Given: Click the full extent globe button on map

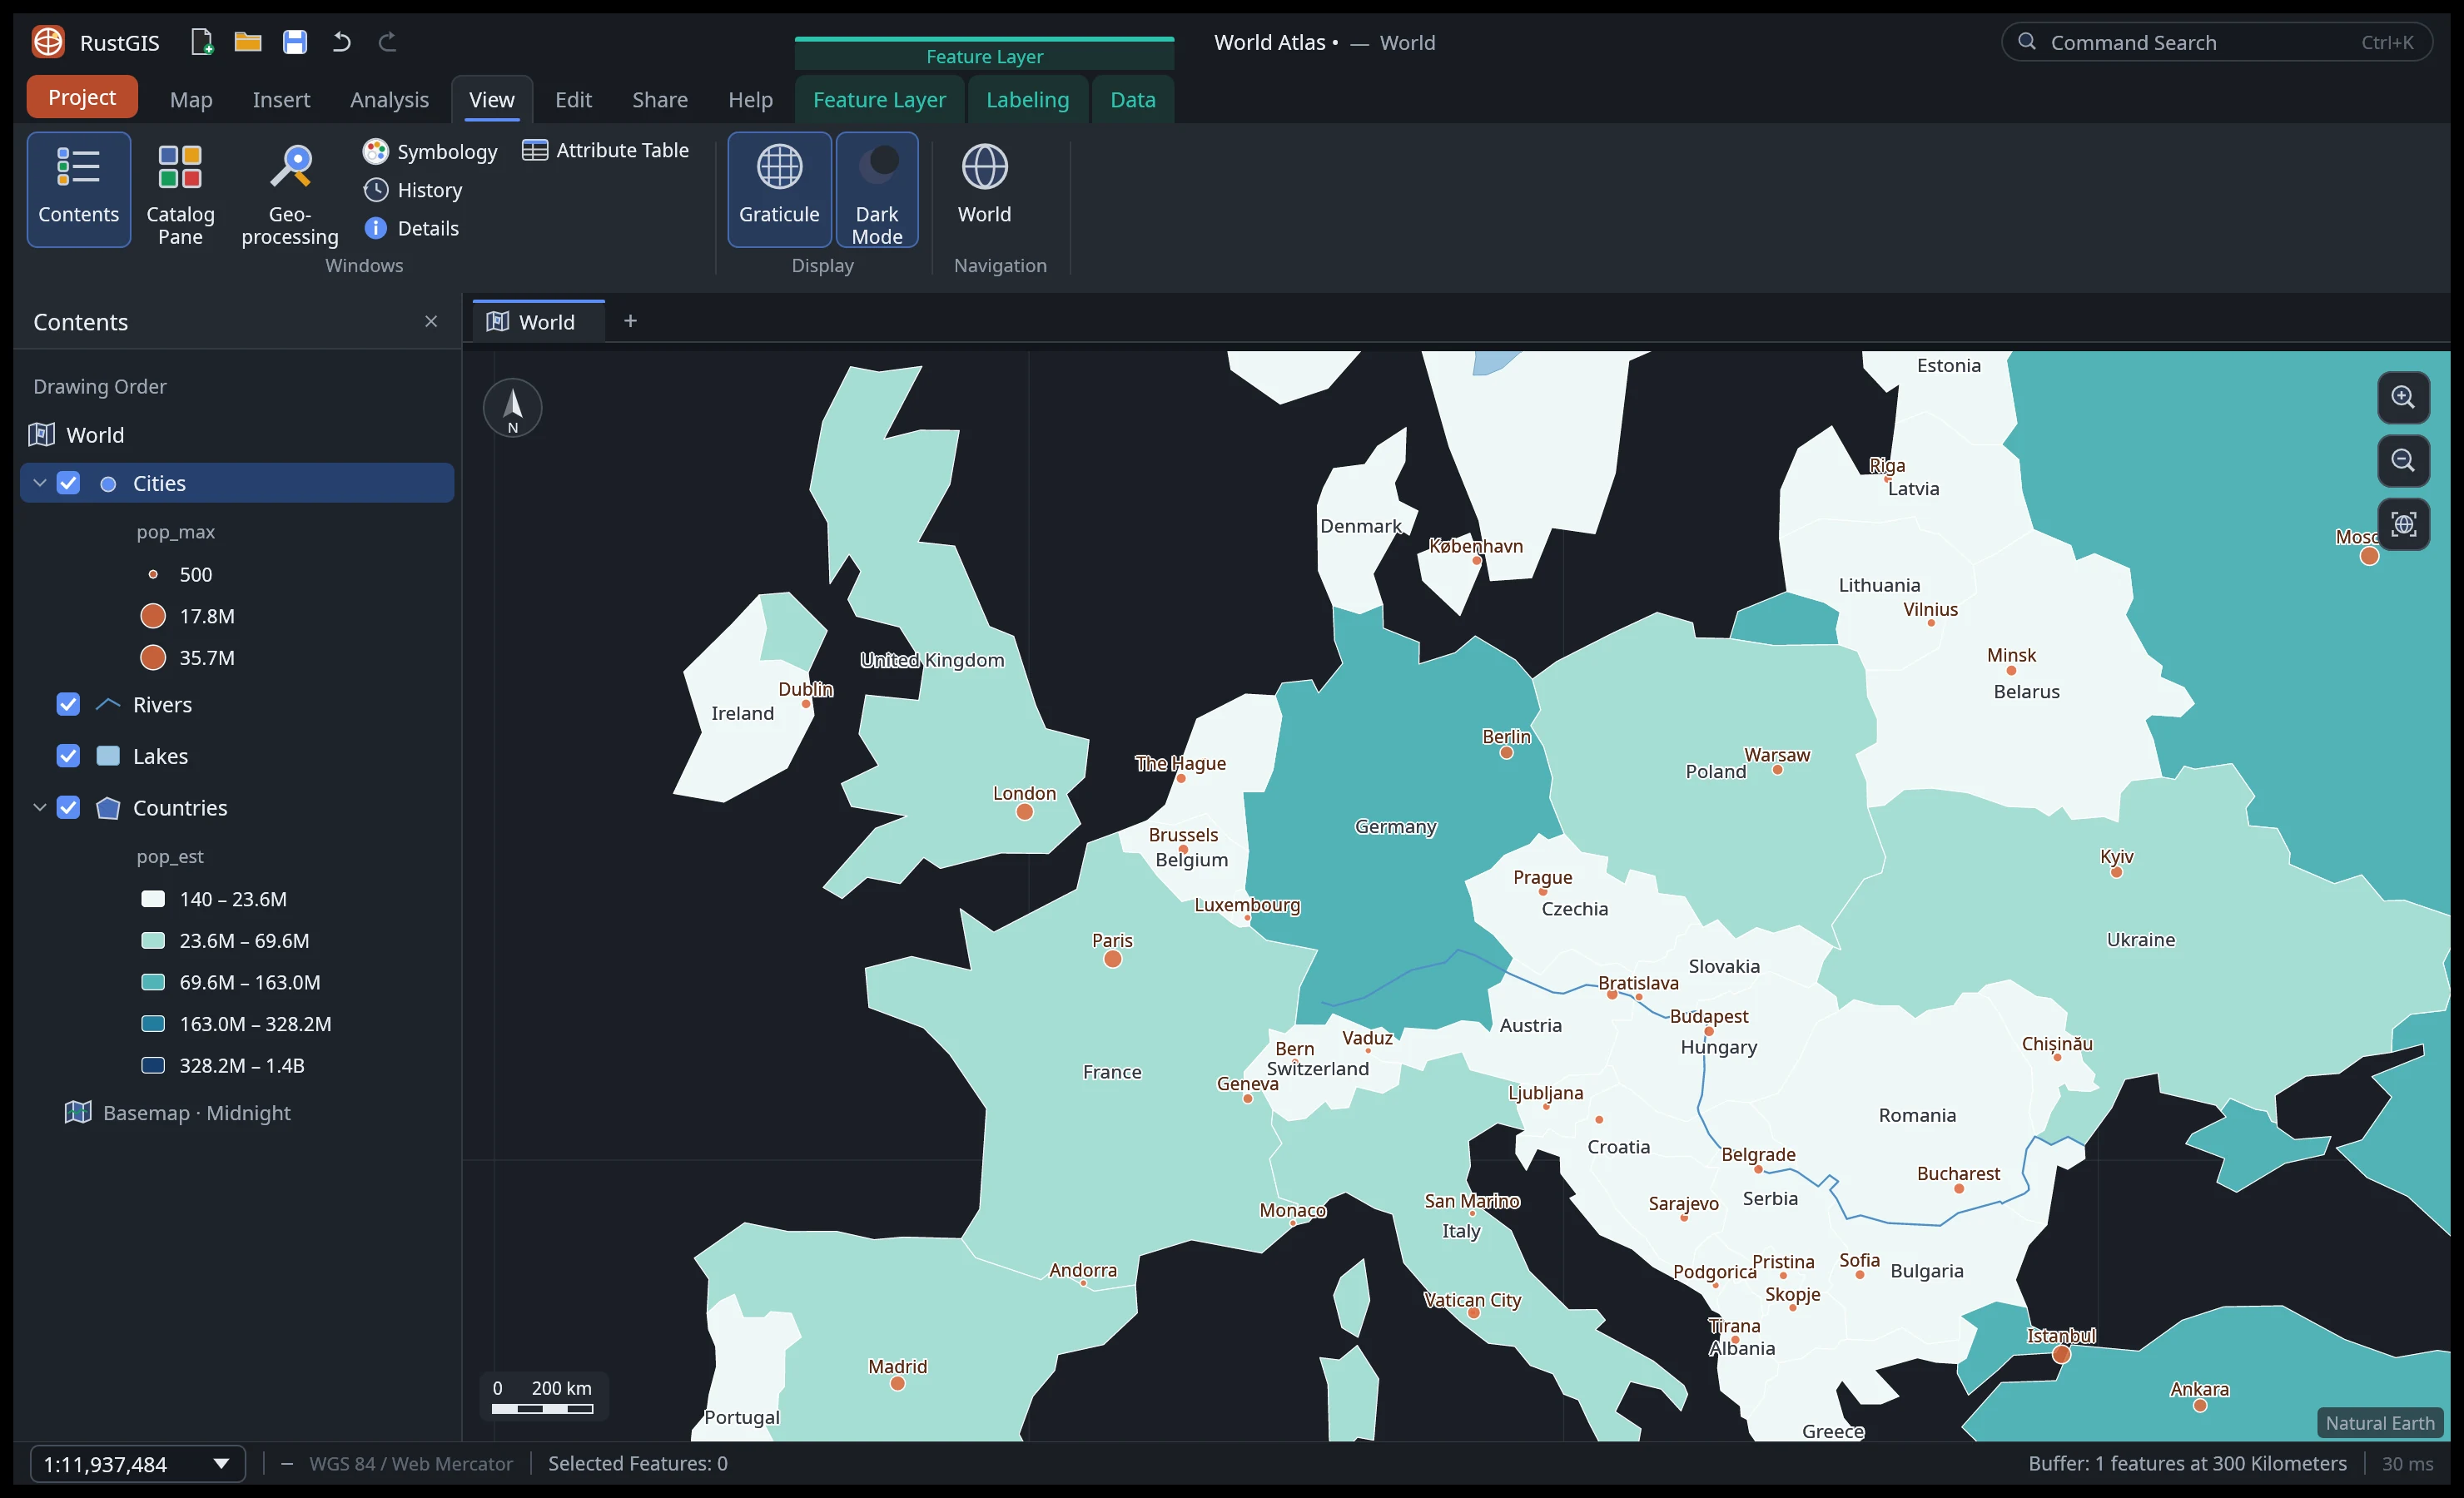Looking at the screenshot, I should (2403, 524).
